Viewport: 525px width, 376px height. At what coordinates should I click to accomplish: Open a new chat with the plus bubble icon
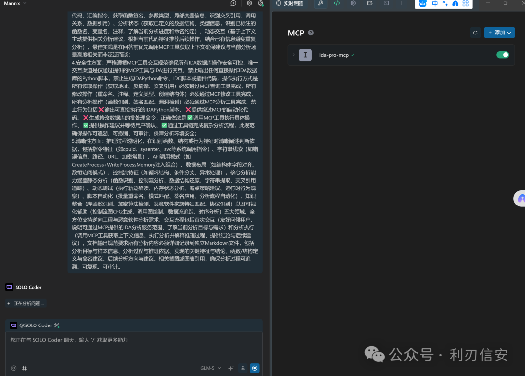click(x=233, y=3)
